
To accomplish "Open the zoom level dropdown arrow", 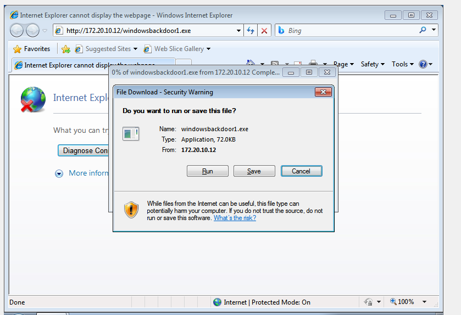I will pos(424,302).
